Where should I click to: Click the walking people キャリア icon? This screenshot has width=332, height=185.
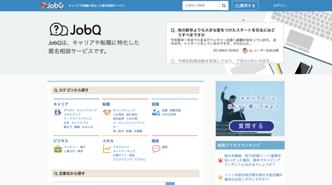[x=57, y=112]
